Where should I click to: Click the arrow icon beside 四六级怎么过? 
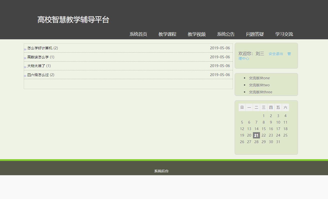pos(25,75)
